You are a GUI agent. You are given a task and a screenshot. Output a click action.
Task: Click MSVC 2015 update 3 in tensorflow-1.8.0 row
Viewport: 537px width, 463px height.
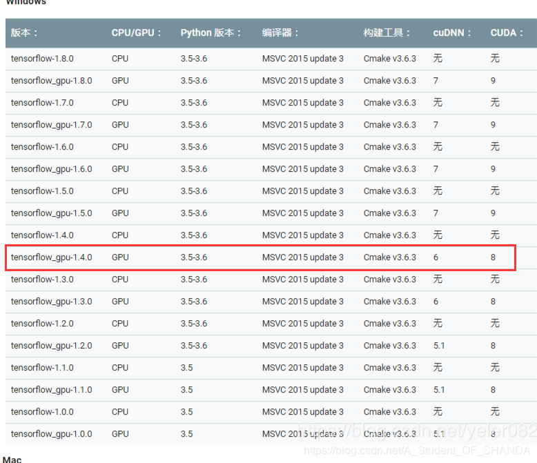pos(303,59)
